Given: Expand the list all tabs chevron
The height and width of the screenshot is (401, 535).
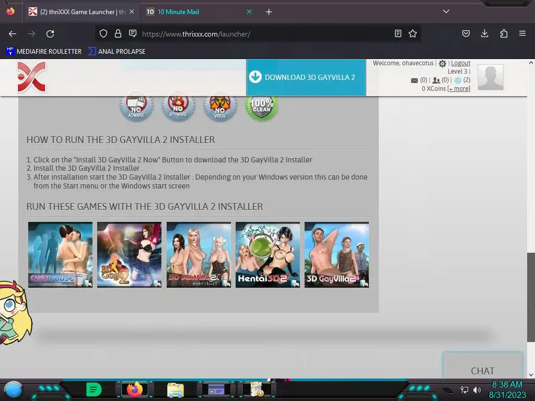Looking at the screenshot, I should (x=446, y=11).
